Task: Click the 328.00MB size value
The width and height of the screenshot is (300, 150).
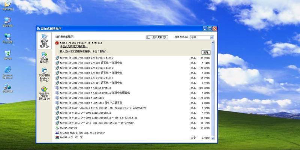Action: 204,88
